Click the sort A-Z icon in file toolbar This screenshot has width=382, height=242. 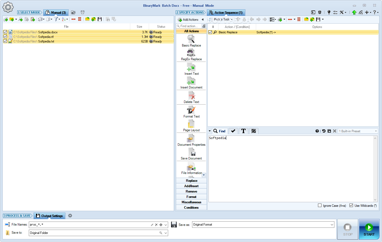(64, 19)
